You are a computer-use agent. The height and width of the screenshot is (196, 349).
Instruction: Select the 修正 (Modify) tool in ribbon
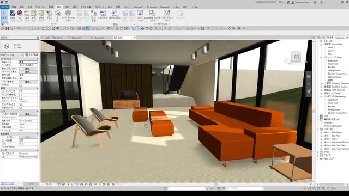click(x=4, y=16)
